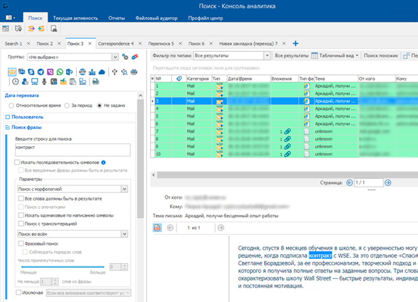Toggle the 'Пользователь' section checkbox
Screen dimensions: 418x302
8,117
